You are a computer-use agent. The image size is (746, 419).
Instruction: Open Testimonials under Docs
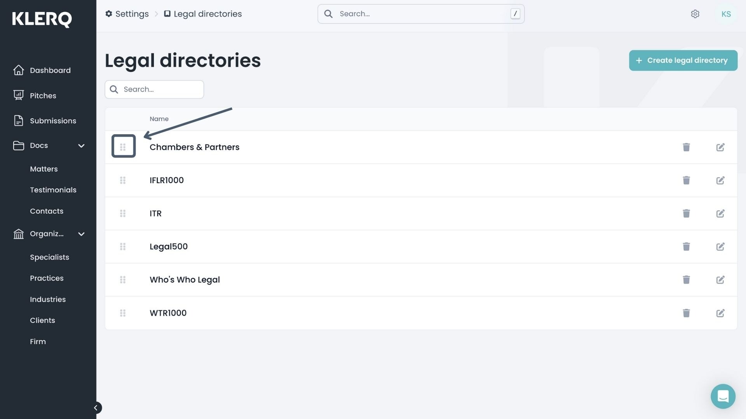click(53, 190)
